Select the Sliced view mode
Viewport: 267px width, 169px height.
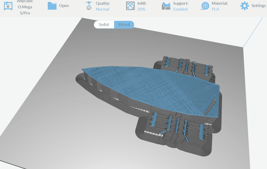[x=124, y=25]
